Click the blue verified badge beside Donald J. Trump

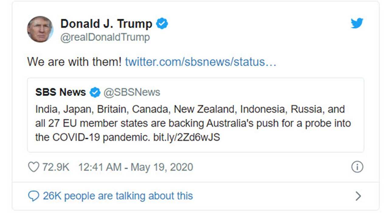coord(162,24)
